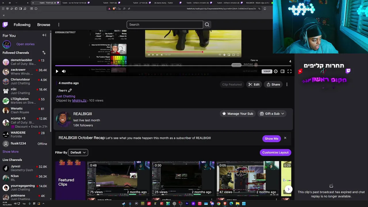Open the offline flusik1234 channel
Screen dimensions: 368x207
(x=25, y=144)
